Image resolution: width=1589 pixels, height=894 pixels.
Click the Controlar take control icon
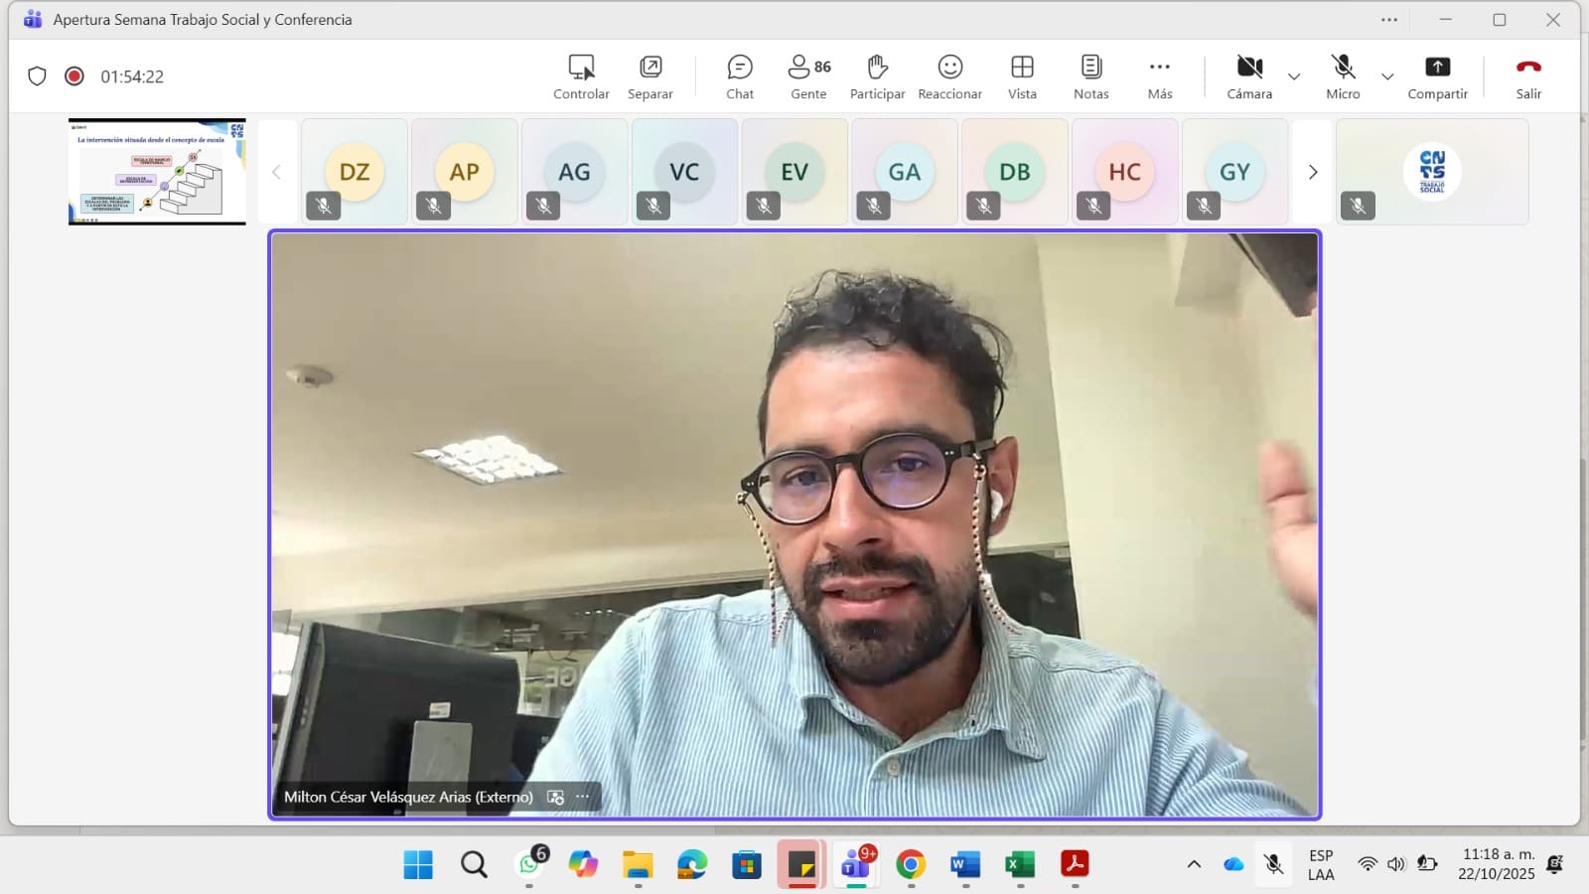pyautogui.click(x=581, y=77)
